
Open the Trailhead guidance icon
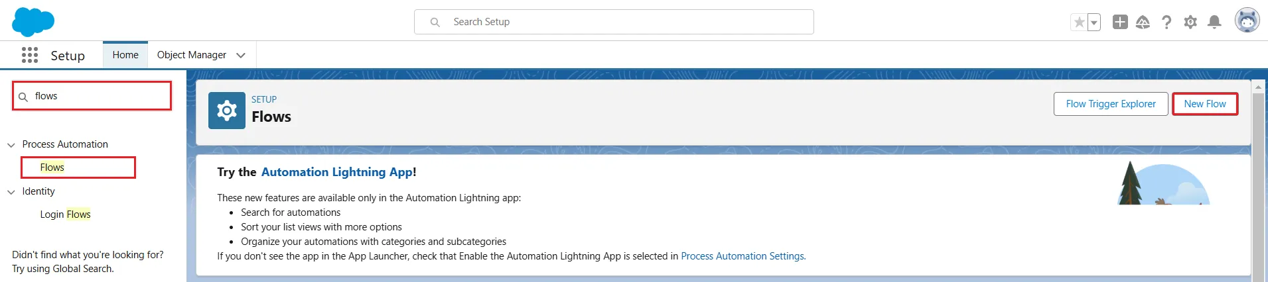[1143, 23]
